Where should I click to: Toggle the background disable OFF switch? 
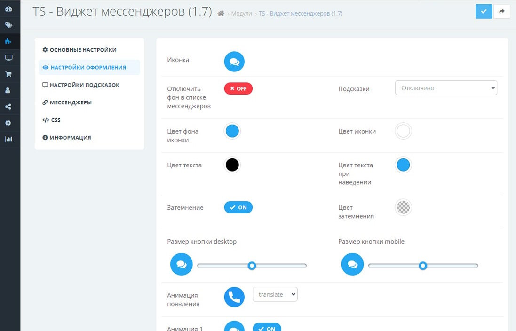point(238,88)
